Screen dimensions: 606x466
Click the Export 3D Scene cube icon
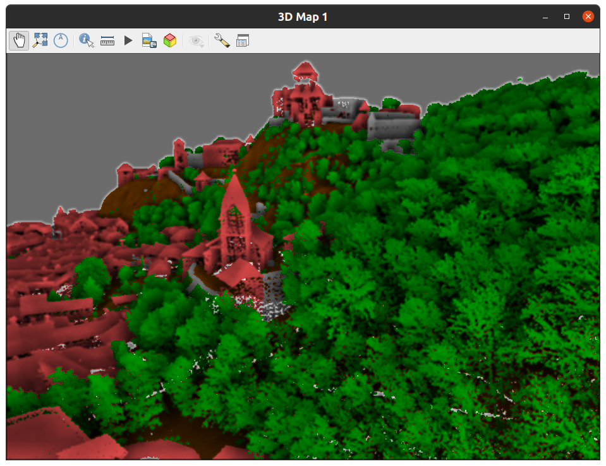[169, 40]
